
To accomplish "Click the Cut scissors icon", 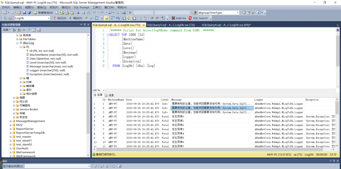I will point(78,13).
